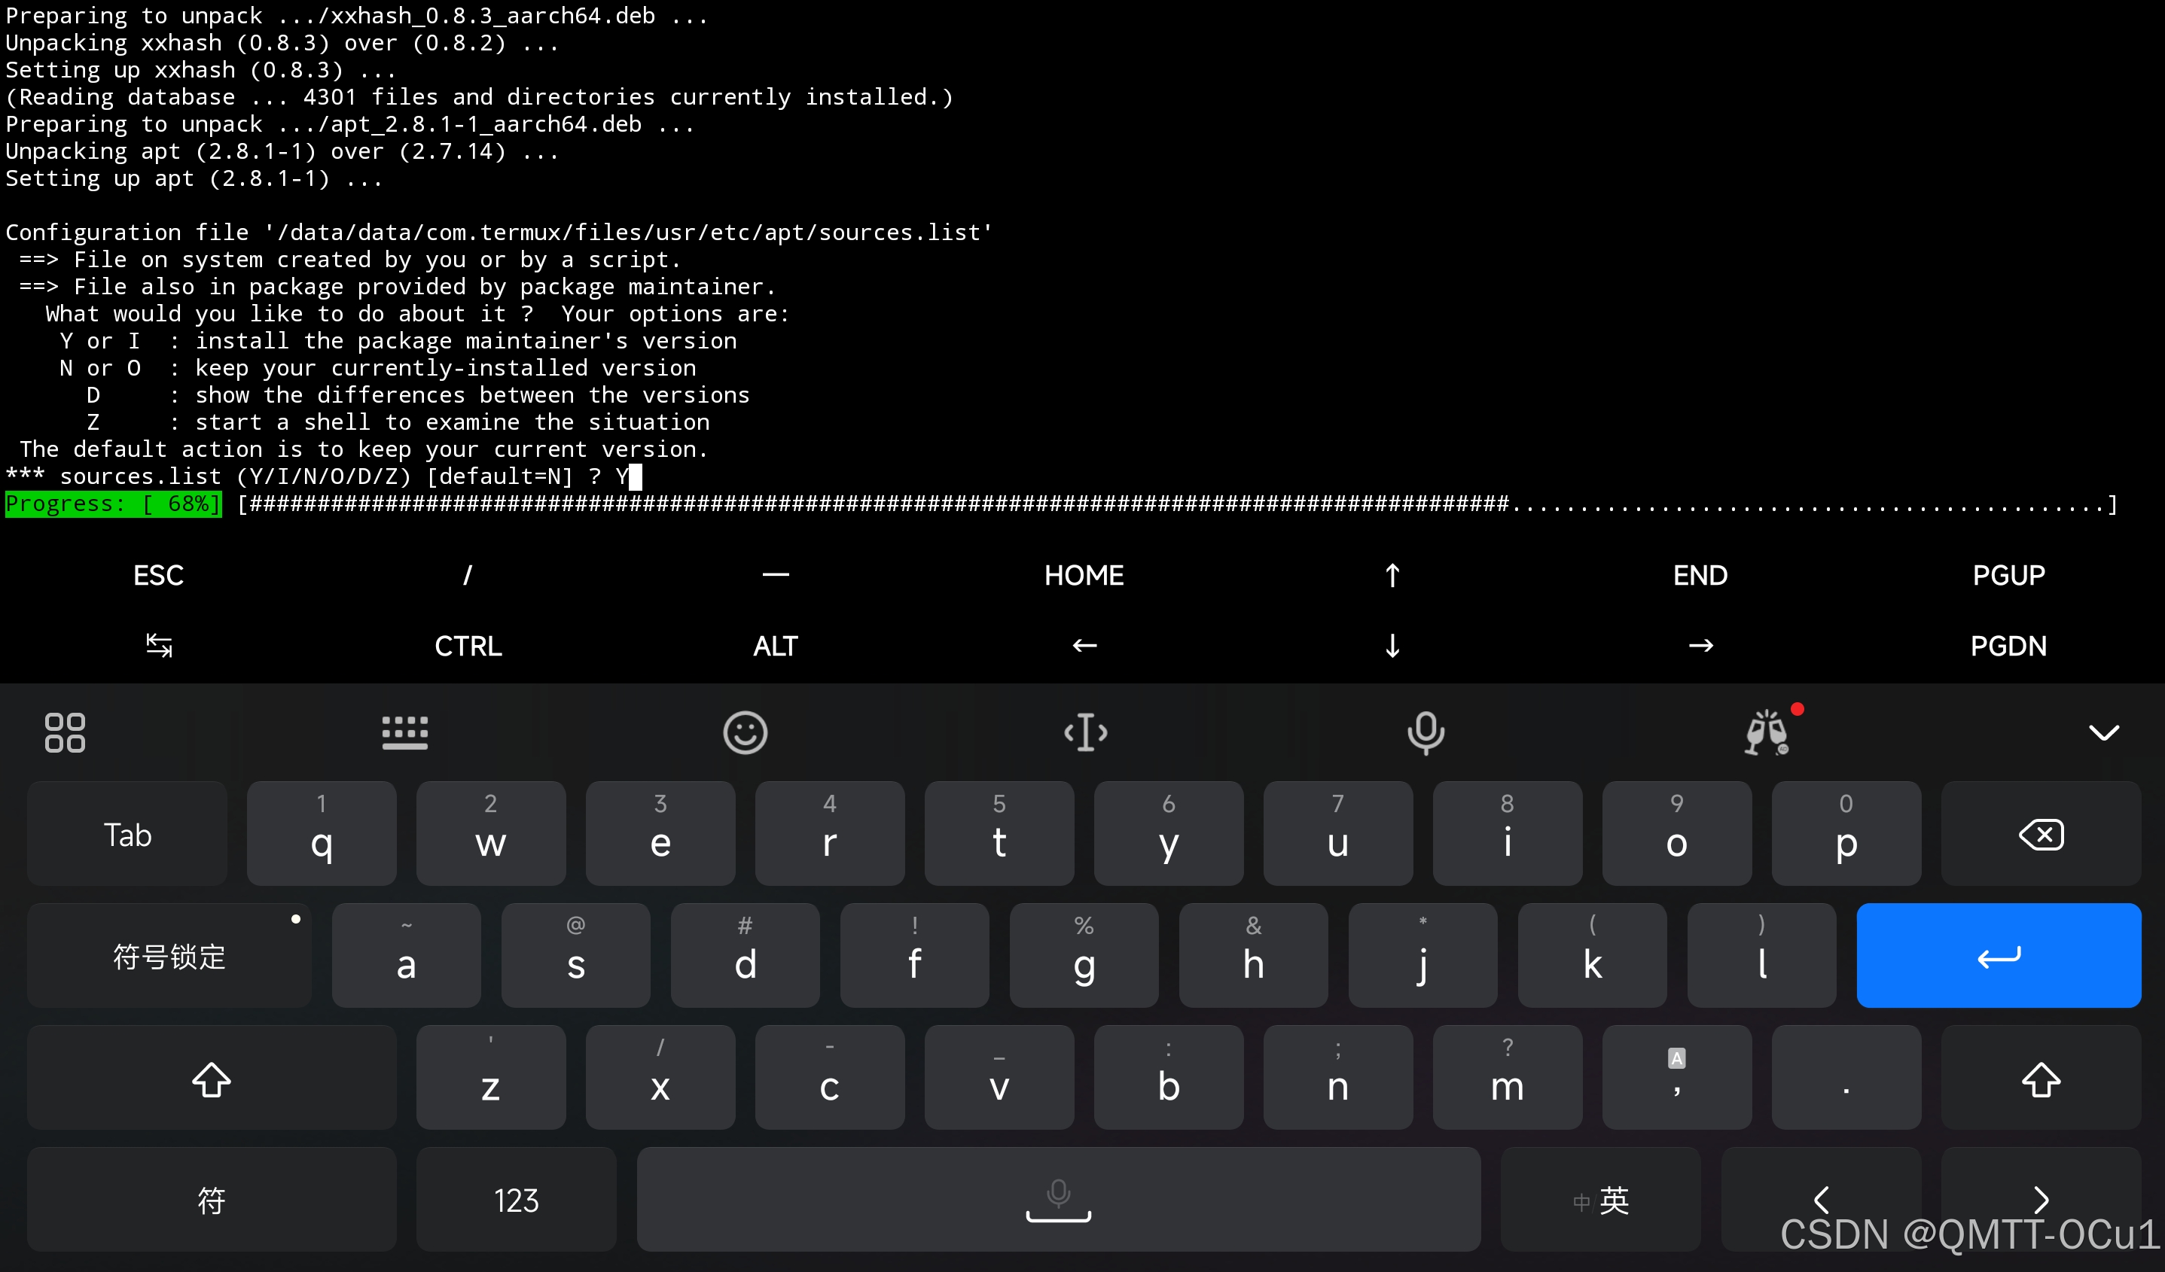Image resolution: width=2165 pixels, height=1272 pixels.
Task: Switch to the 123 numeric keyboard
Action: click(516, 1200)
